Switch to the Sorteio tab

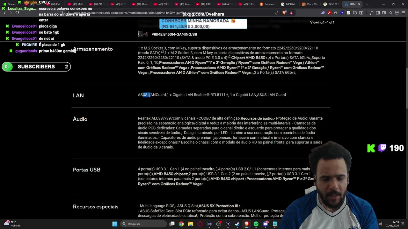267,4
